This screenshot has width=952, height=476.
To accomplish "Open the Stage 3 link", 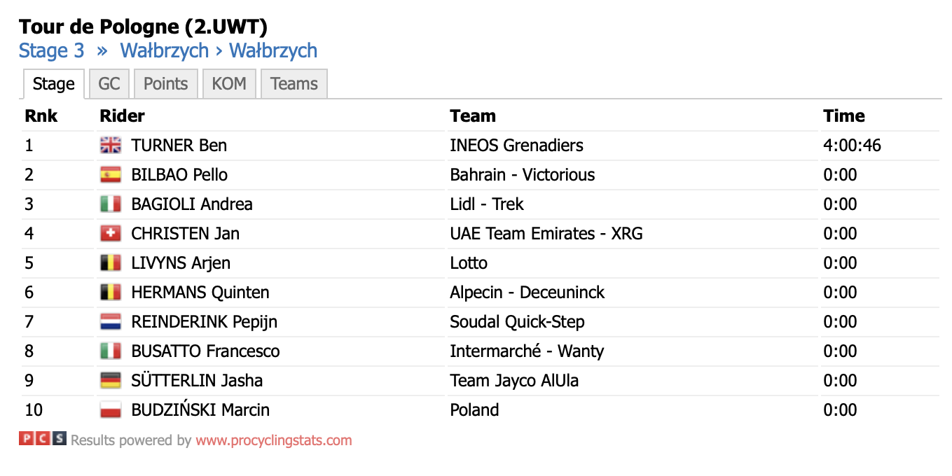I will click(52, 51).
